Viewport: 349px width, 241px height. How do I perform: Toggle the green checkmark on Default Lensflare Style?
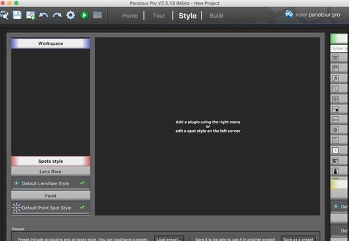82,183
